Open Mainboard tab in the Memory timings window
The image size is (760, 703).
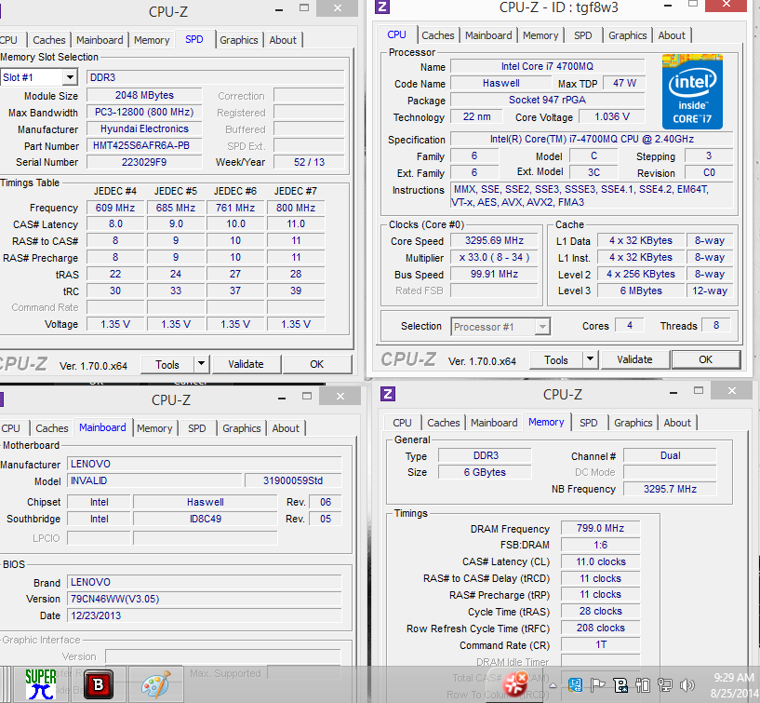click(494, 423)
